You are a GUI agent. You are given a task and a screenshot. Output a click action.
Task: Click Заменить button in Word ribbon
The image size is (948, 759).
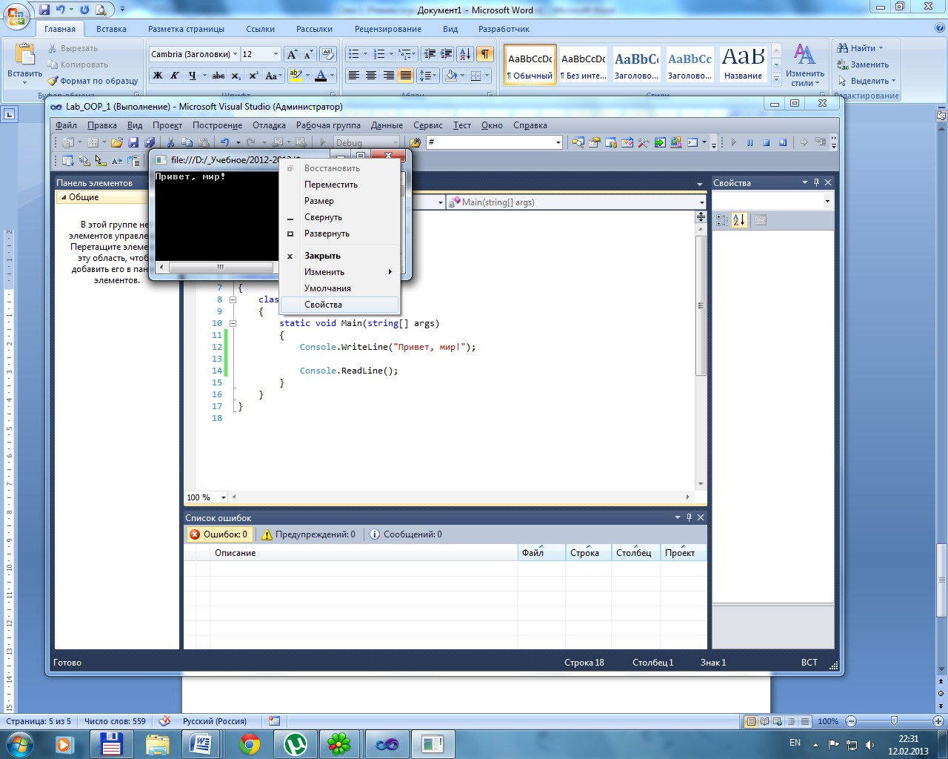tap(863, 64)
